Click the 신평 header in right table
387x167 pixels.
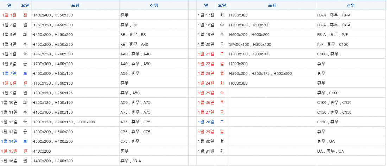pyautogui.click(x=350, y=5)
